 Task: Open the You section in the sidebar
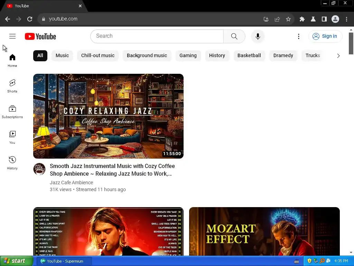(12, 138)
